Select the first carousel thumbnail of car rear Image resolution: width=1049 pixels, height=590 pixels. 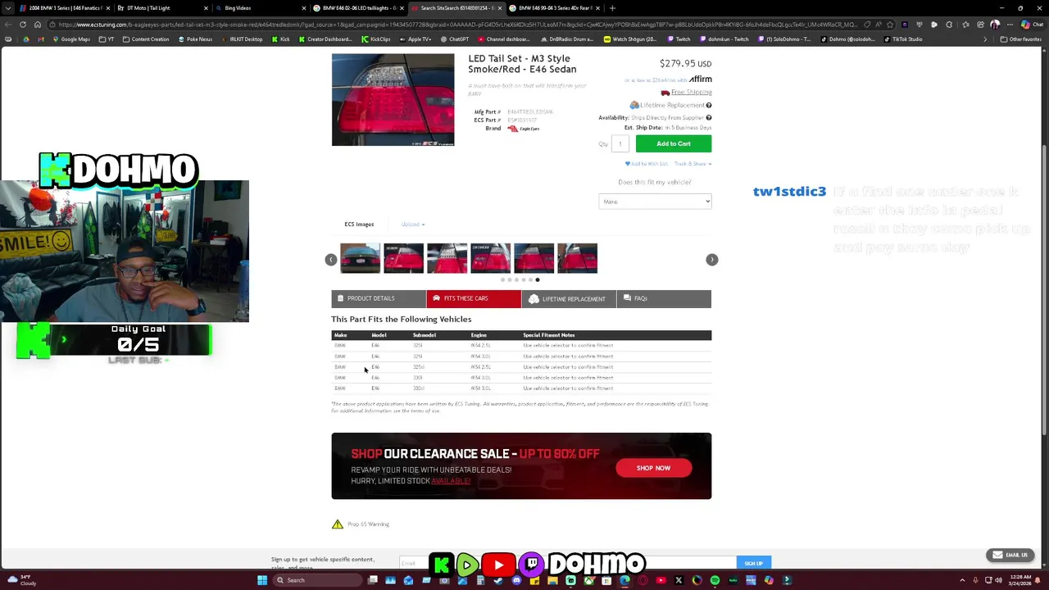point(361,259)
